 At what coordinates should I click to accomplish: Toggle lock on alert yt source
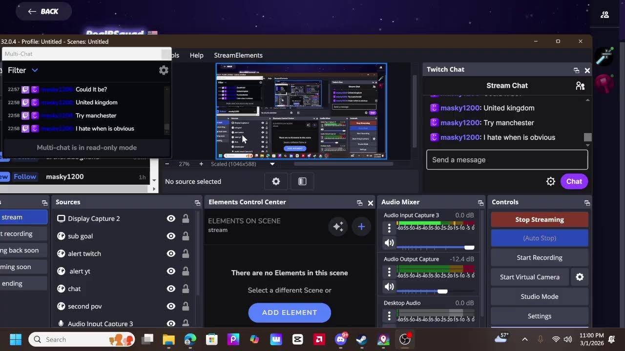pos(186,271)
